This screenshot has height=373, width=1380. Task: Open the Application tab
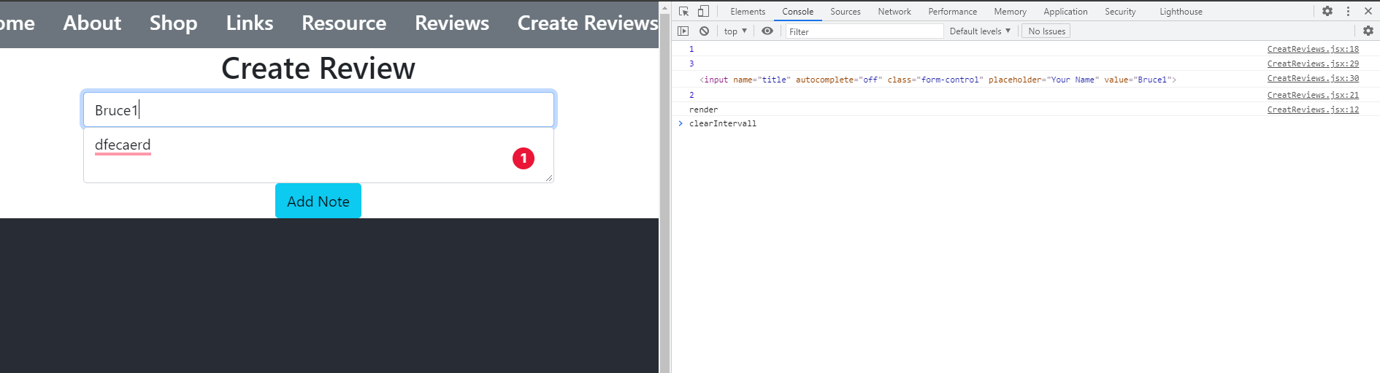[x=1065, y=12]
